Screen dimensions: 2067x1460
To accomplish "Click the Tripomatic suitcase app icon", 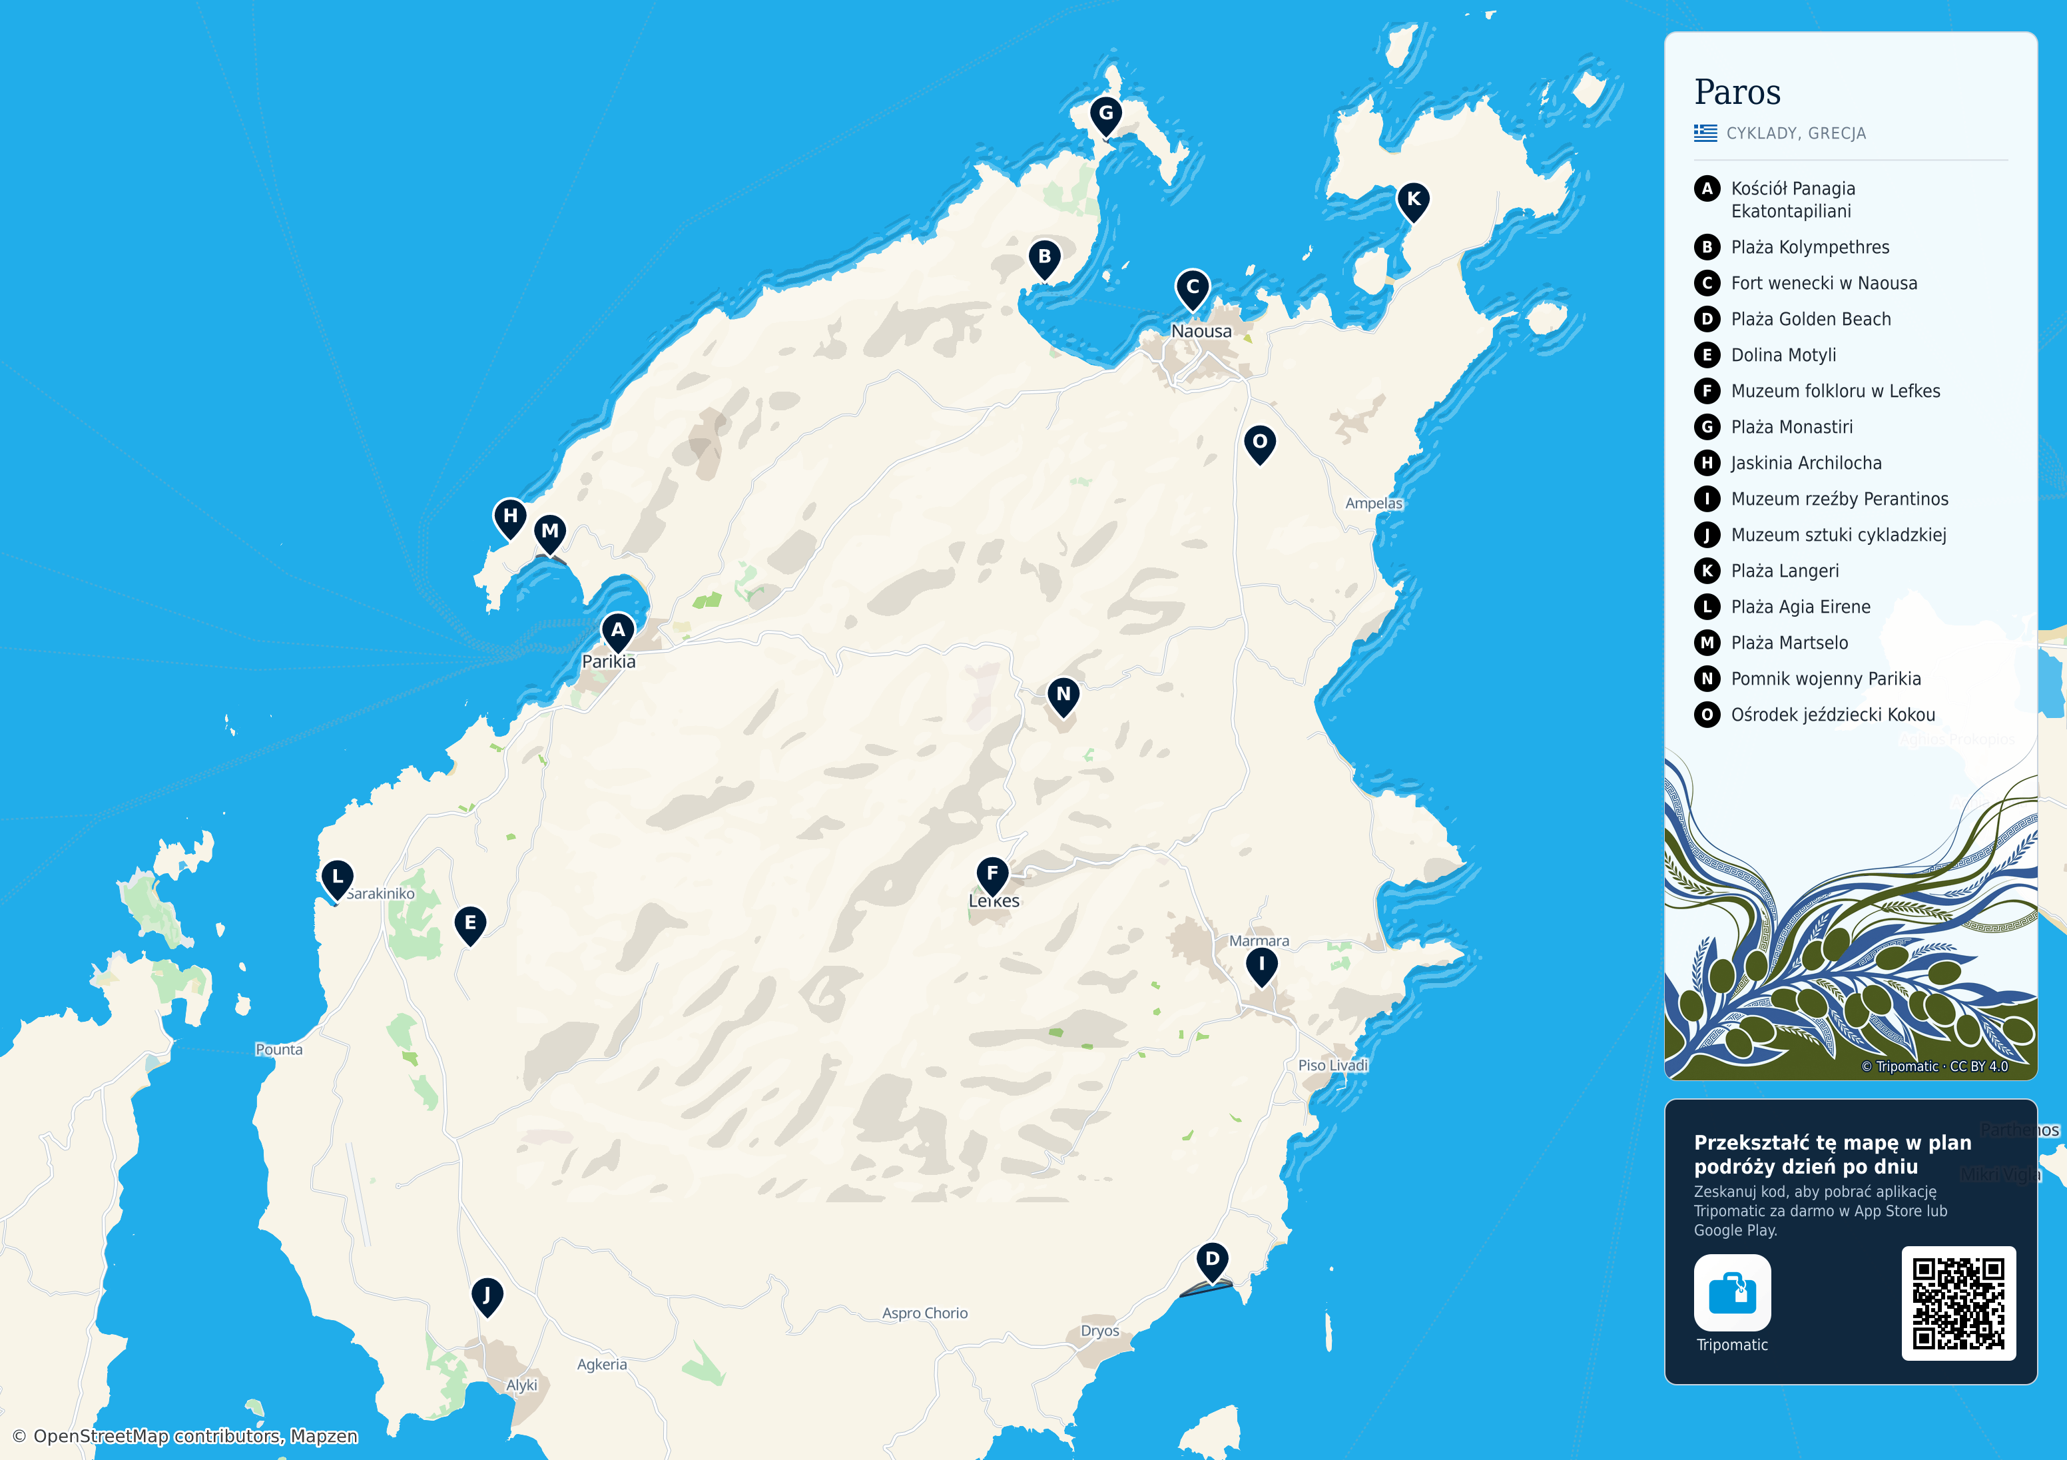I will point(1732,1292).
